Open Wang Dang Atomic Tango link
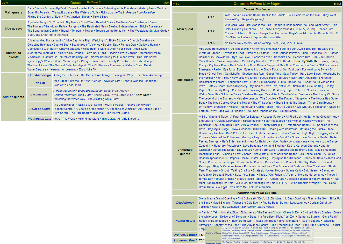The height and width of the screenshot is (244, 343). (x=256, y=107)
